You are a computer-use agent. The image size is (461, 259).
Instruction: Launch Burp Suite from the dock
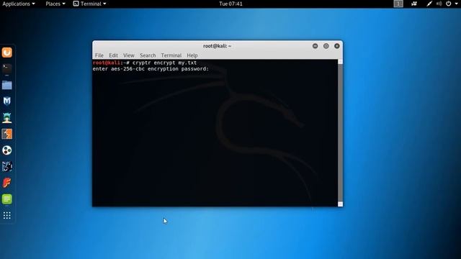tap(6, 134)
